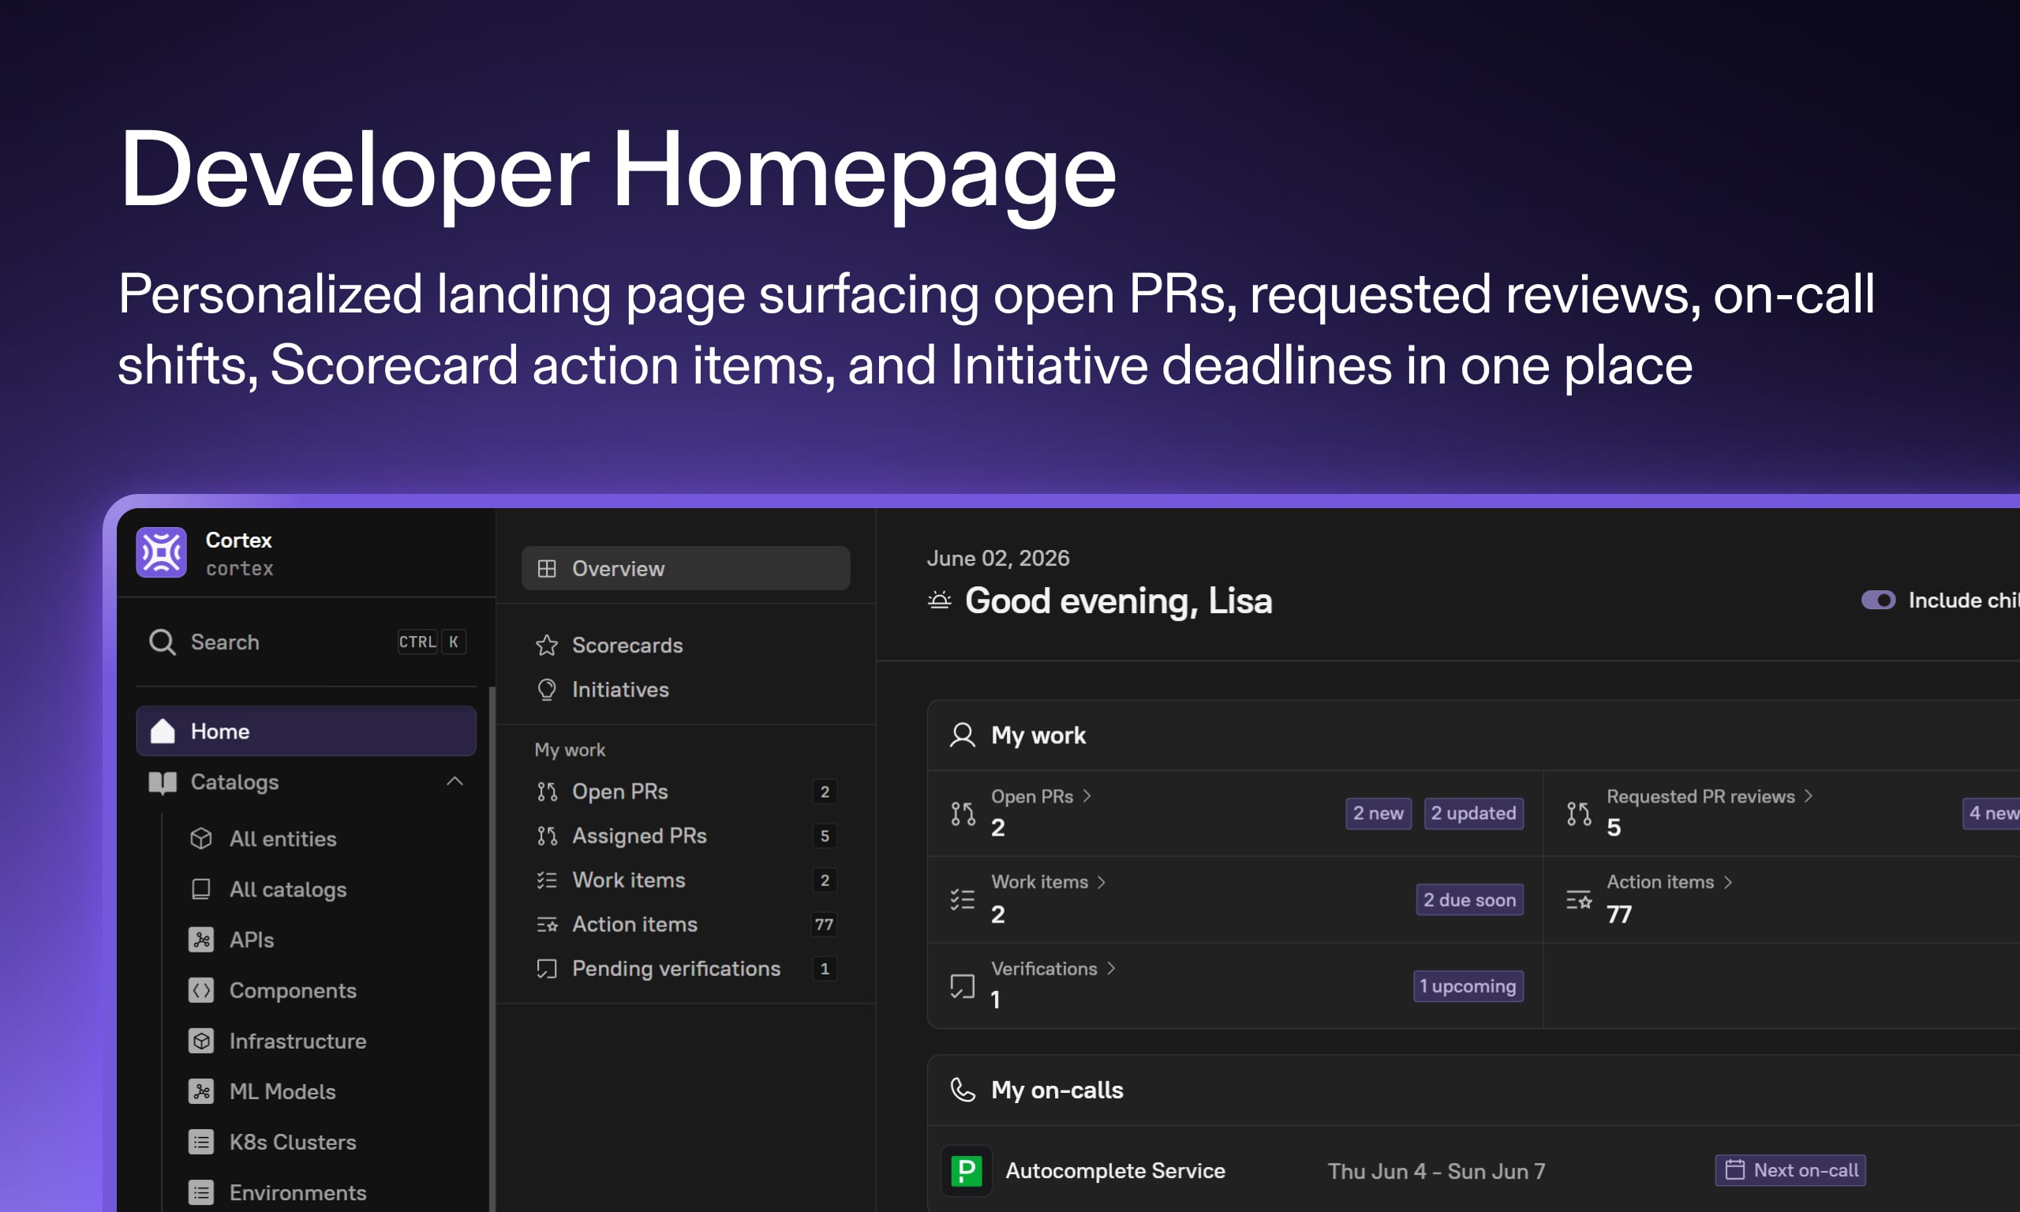
Task: Open the Verifications card chevron
Action: tap(1110, 969)
